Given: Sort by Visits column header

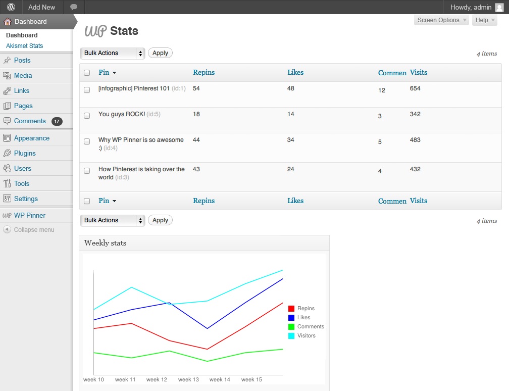Looking at the screenshot, I should pyautogui.click(x=419, y=72).
